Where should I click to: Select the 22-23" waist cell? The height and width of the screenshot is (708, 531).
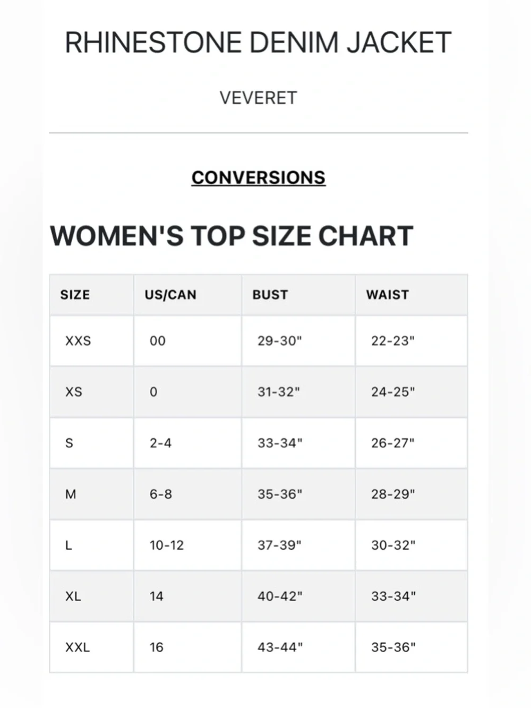coord(412,340)
